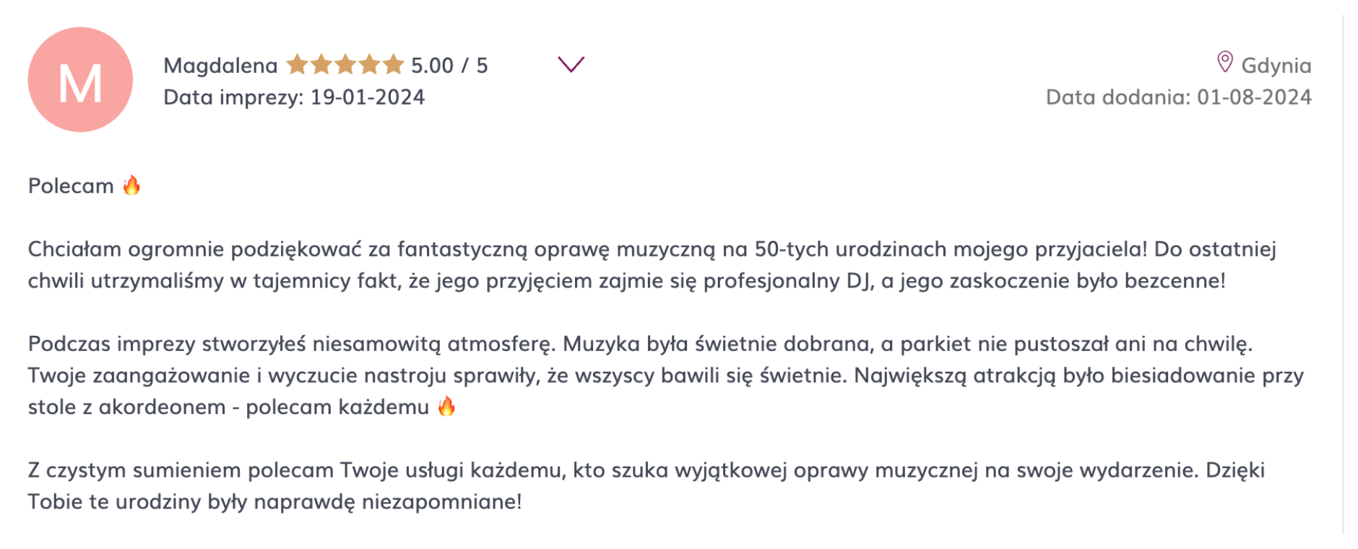Click the pink M avatar circle
The width and height of the screenshot is (1358, 549).
coord(80,79)
